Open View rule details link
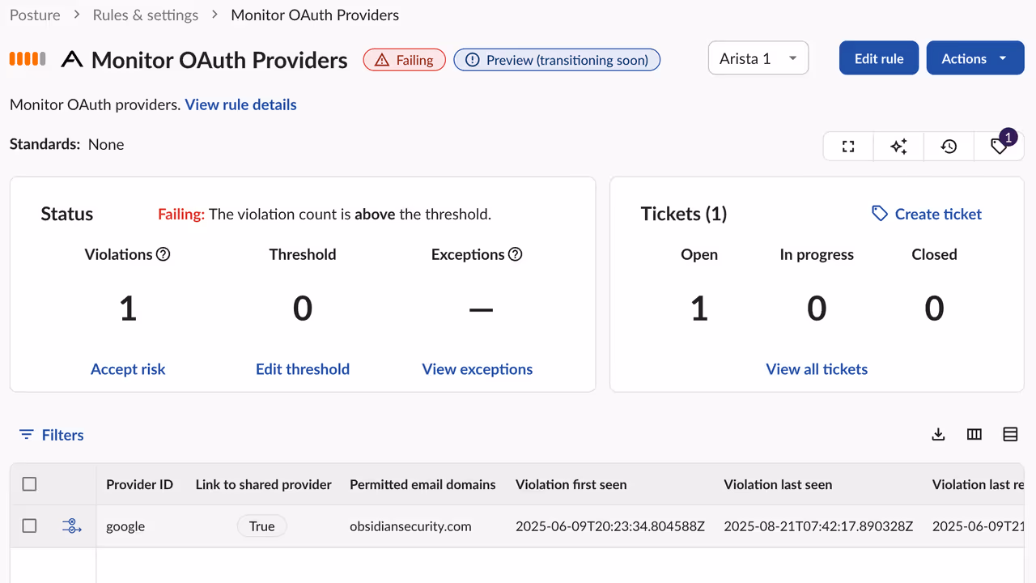 [x=240, y=104]
